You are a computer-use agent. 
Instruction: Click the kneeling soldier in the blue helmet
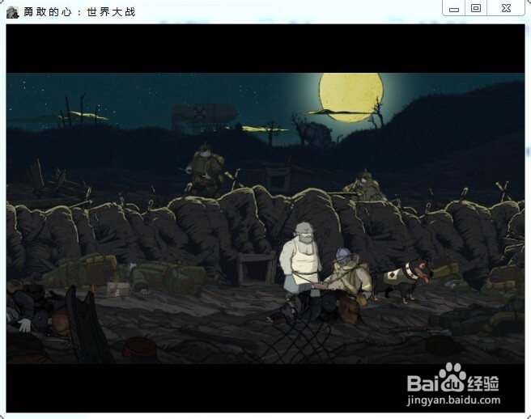tap(346, 285)
